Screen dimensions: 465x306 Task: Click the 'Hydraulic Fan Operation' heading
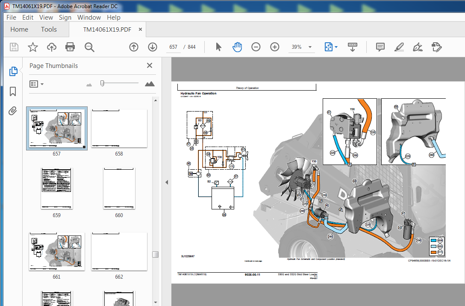click(198, 94)
